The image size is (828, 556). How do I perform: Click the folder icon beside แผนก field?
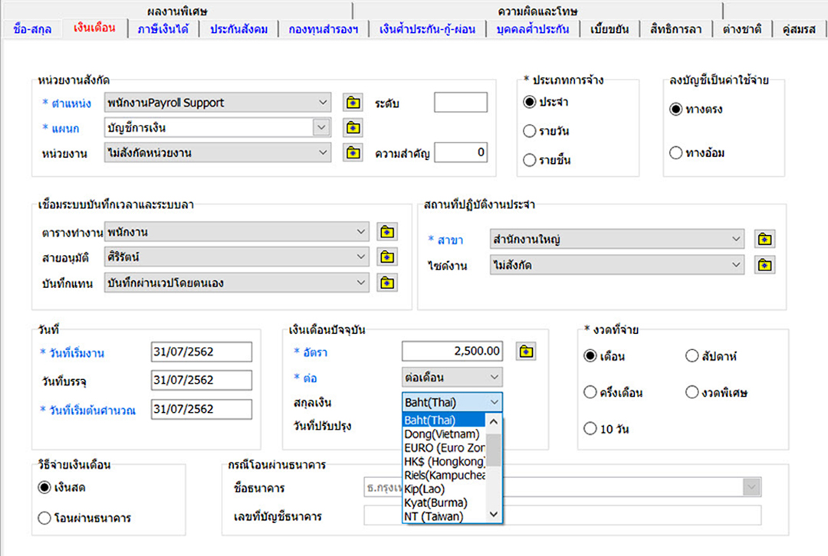point(353,128)
